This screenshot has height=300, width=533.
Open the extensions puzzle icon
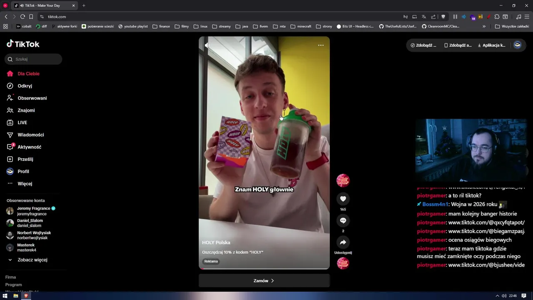[497, 17]
